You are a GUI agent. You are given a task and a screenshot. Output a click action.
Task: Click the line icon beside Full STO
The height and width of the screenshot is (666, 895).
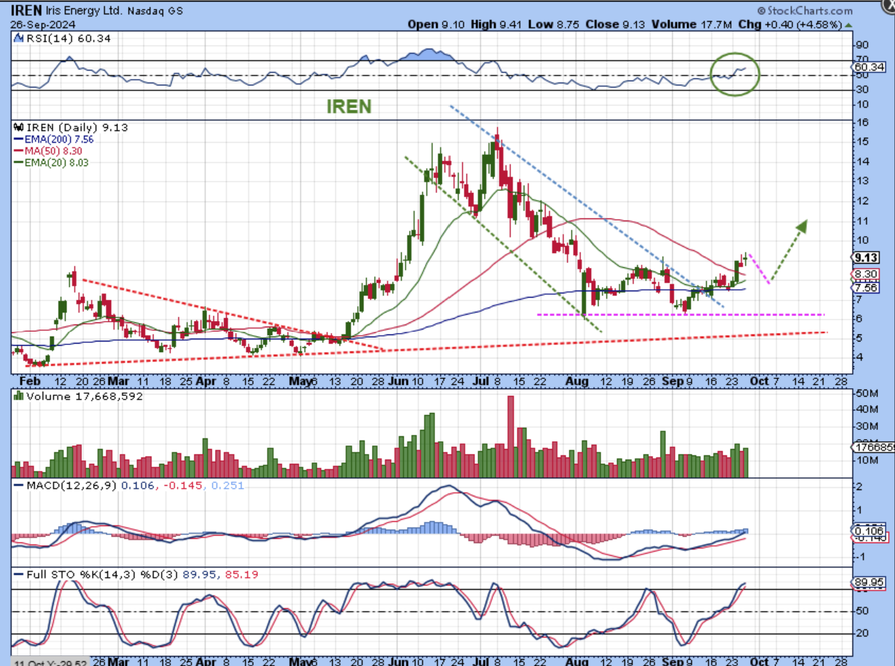point(18,575)
